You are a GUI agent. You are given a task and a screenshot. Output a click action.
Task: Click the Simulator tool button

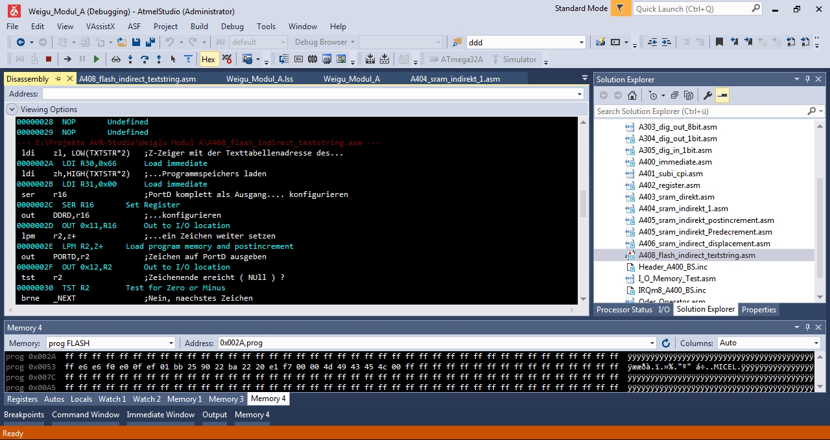(514, 59)
